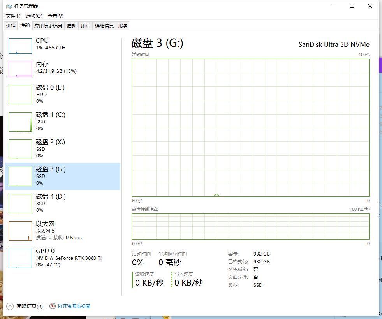This screenshot has height=319, width=382.
Task: Click the 磁盘 3 (G:) activity time graph
Action: pyautogui.click(x=250, y=128)
